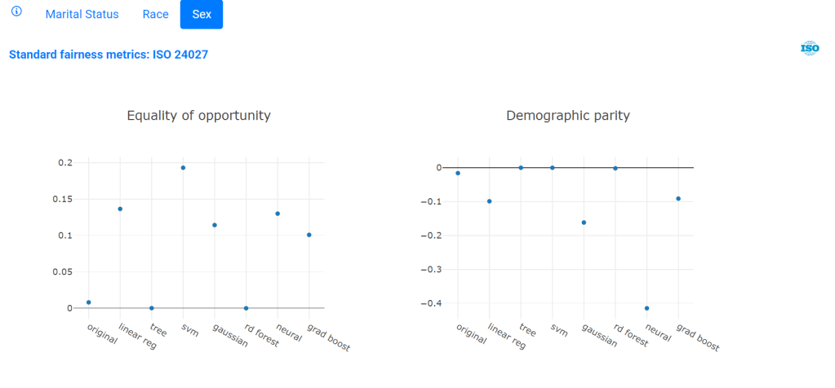Click linear reg data point in Equality of opportunity
This screenshot has height=388, width=835.
[120, 209]
